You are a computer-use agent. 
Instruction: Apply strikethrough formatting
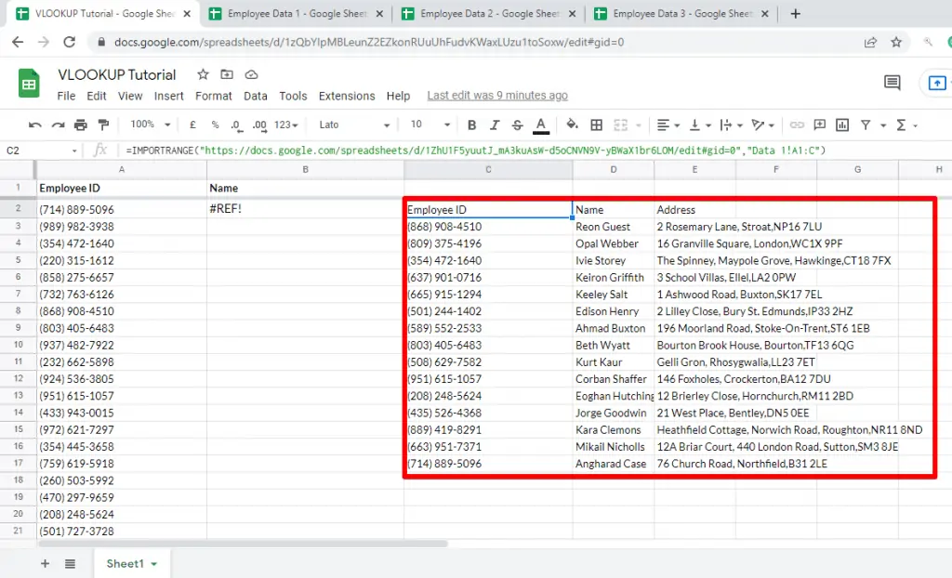[x=519, y=125]
